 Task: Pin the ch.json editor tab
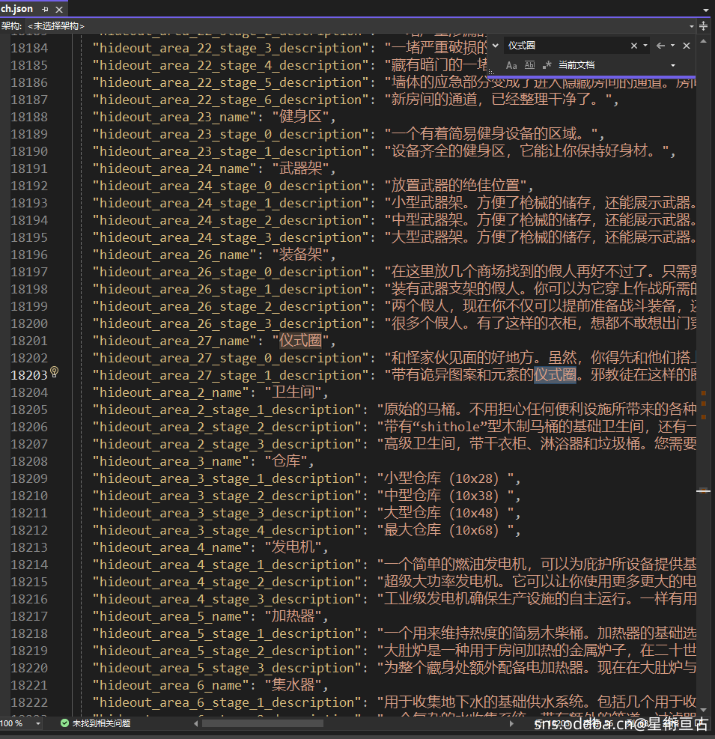45,9
